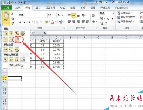Viewport: 143px width, 110px height.
Task: Choose Paste as Linked Picture option
Action: 23,59
